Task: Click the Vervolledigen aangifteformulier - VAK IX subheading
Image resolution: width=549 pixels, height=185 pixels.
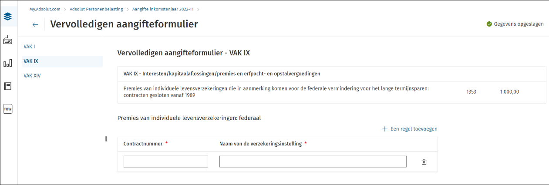Action: pyautogui.click(x=184, y=53)
